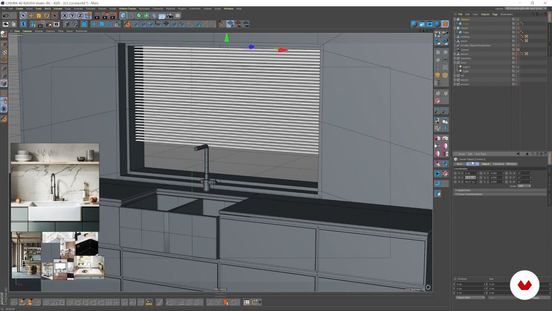Image resolution: width=552 pixels, height=311 pixels.
Task: Toggle P.X animation keyframe dot
Action: [x=455, y=173]
